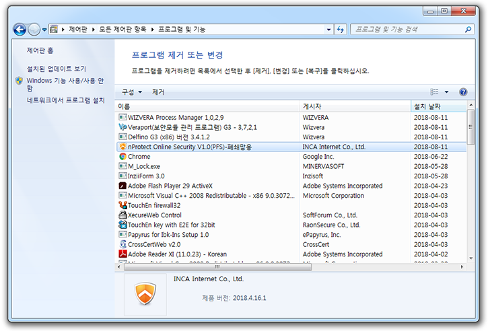This screenshot has height=331, width=488.
Task: Click TouchEn key with E2E icon
Action: (x=123, y=225)
